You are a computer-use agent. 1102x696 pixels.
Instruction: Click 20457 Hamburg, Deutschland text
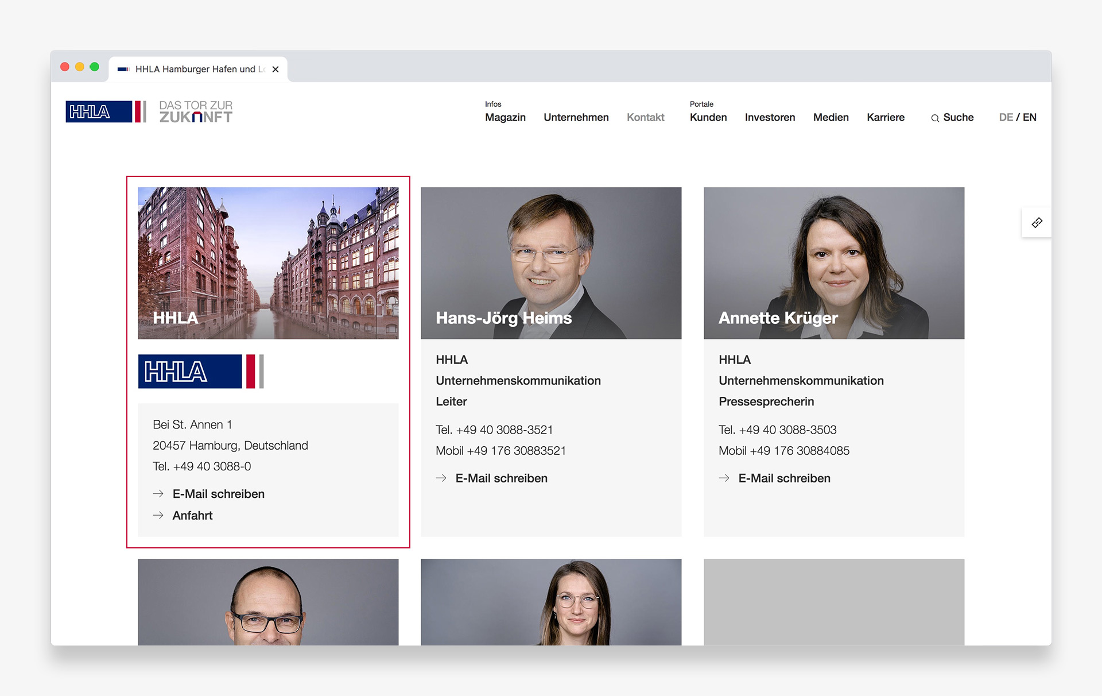[x=230, y=446]
